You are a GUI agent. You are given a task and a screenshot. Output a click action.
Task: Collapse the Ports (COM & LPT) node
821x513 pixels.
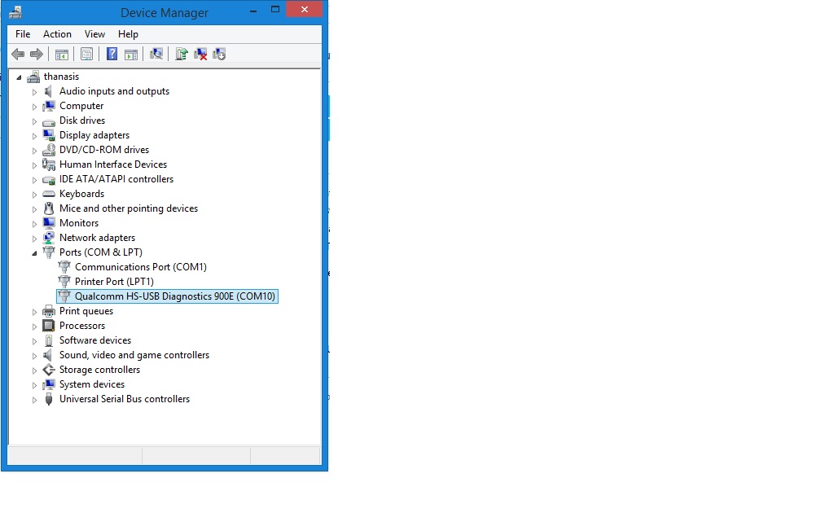pos(35,253)
